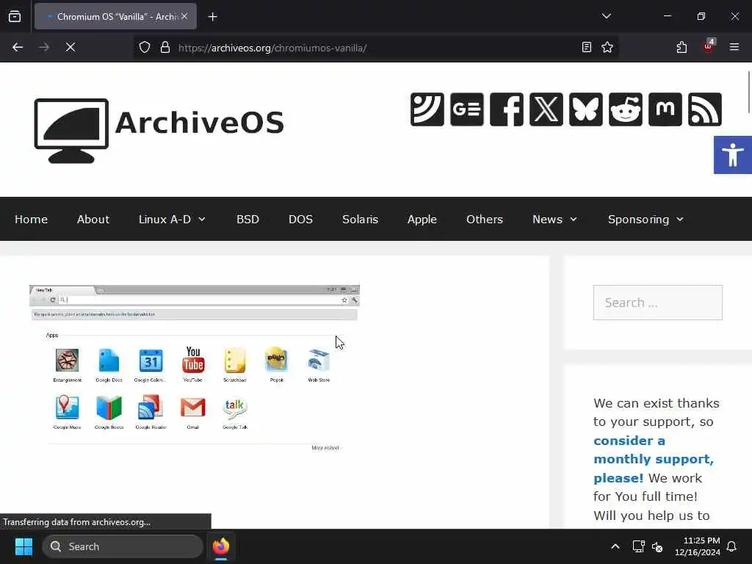Viewport: 752px width, 564px height.
Task: Open the network status tray icon
Action: pyautogui.click(x=638, y=546)
